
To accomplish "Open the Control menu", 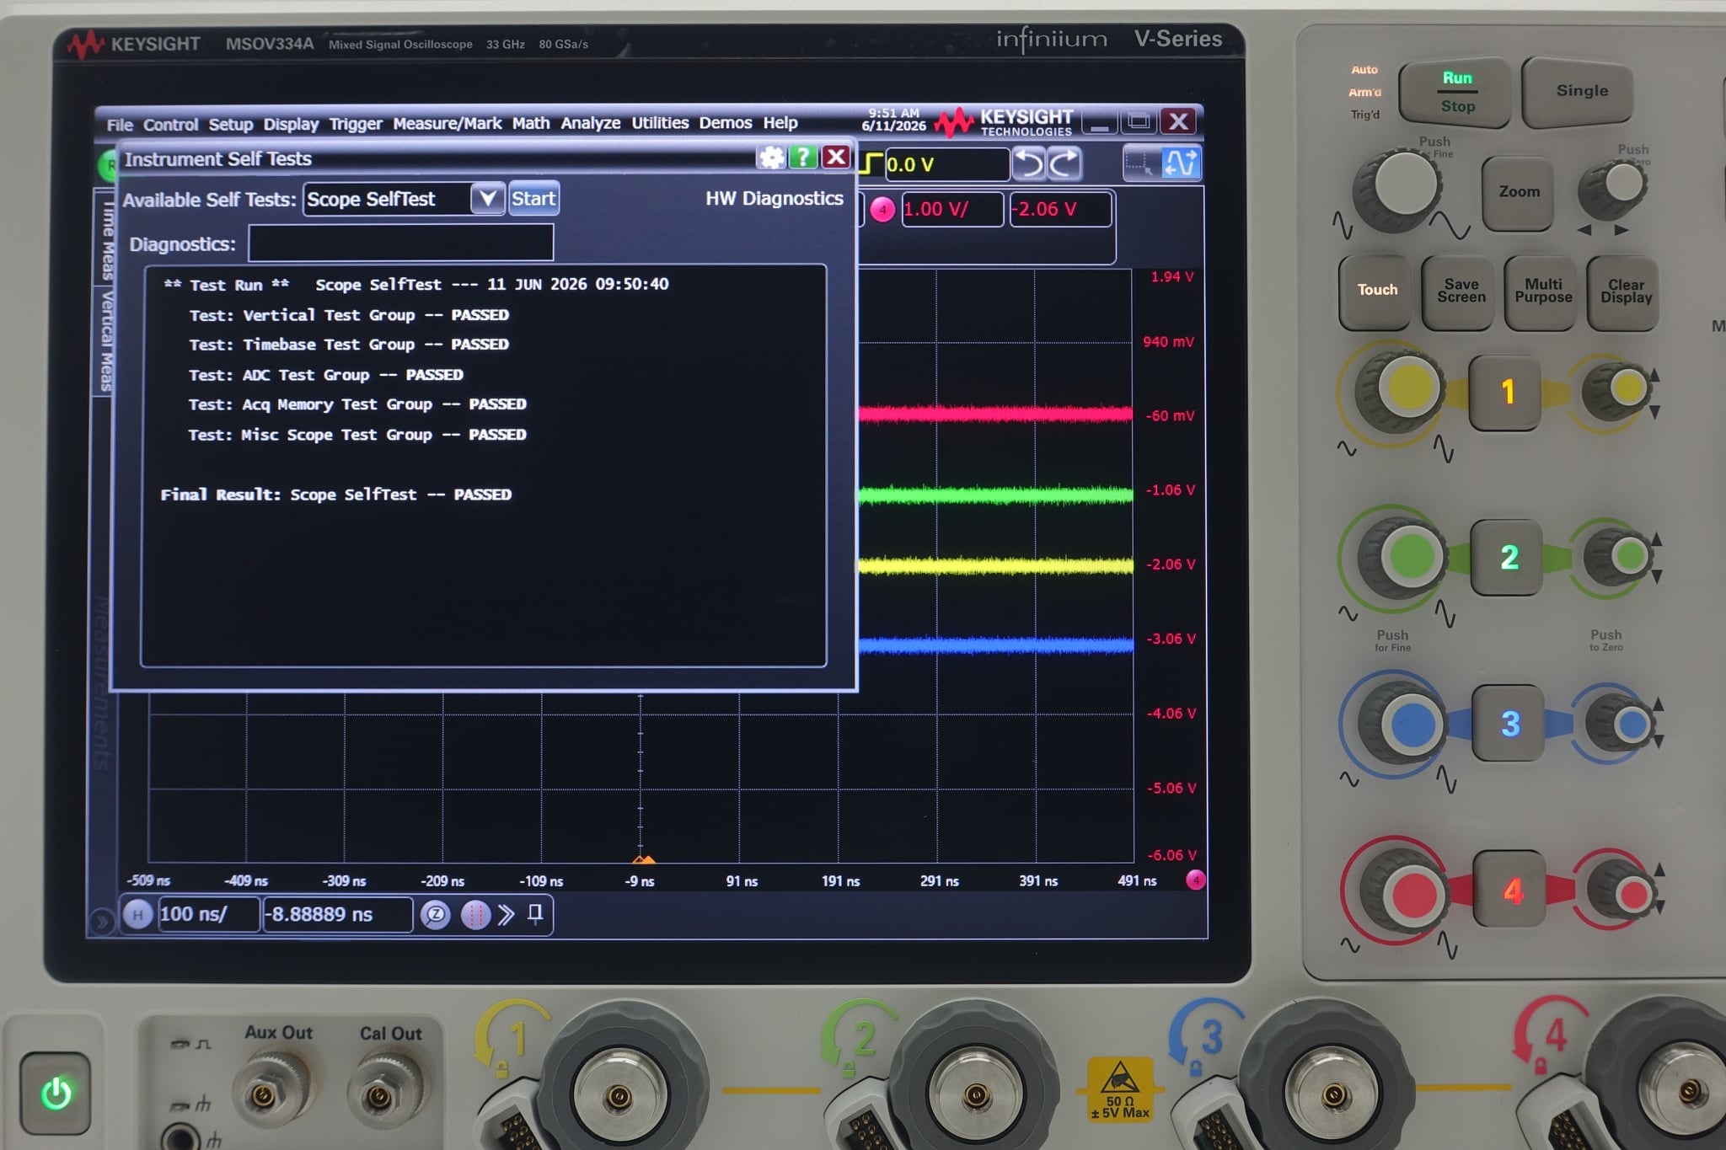I will pos(170,125).
